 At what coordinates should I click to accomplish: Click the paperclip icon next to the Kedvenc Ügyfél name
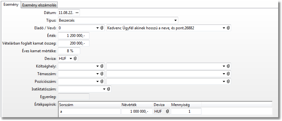click(228, 28)
